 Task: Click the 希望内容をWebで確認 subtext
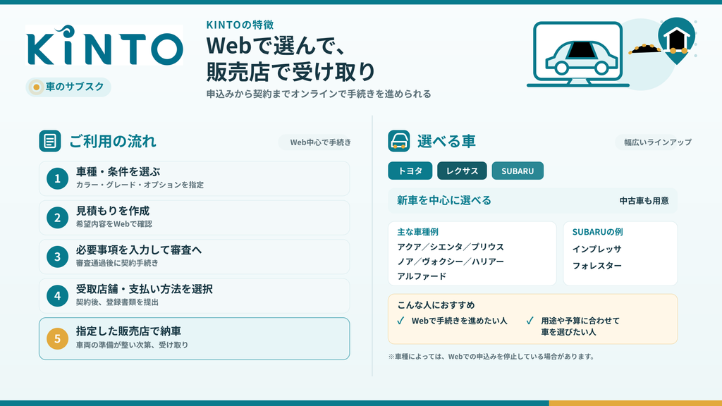point(114,224)
